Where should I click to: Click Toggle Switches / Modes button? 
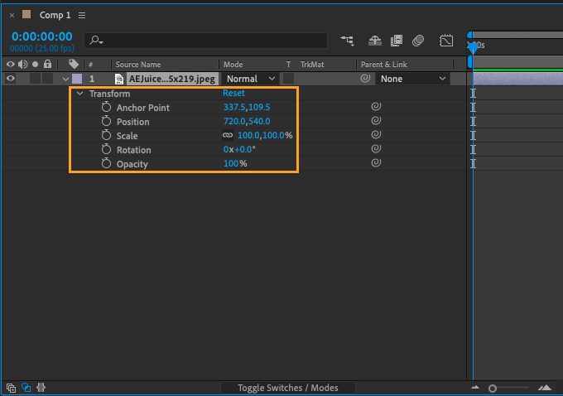pyautogui.click(x=289, y=388)
